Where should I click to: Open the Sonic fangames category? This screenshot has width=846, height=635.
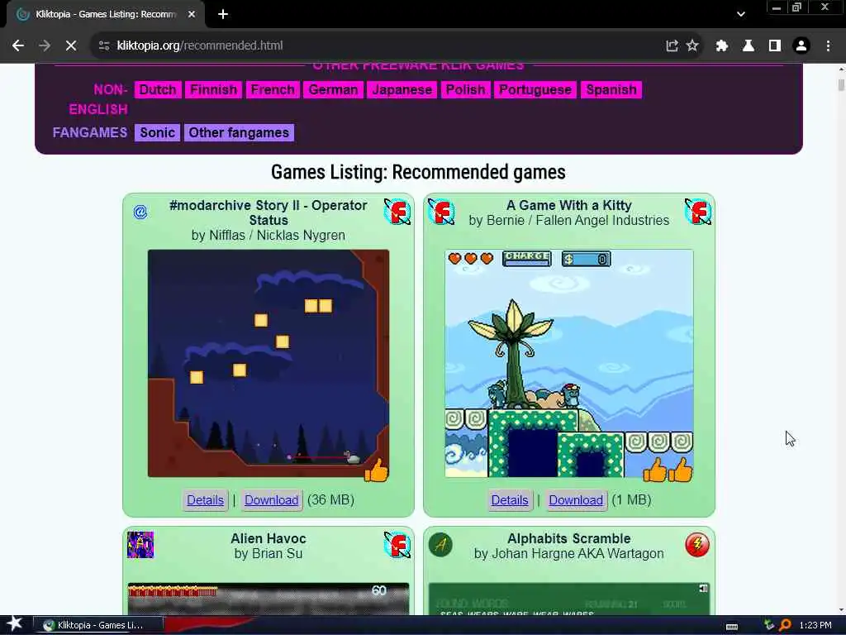coord(158,133)
